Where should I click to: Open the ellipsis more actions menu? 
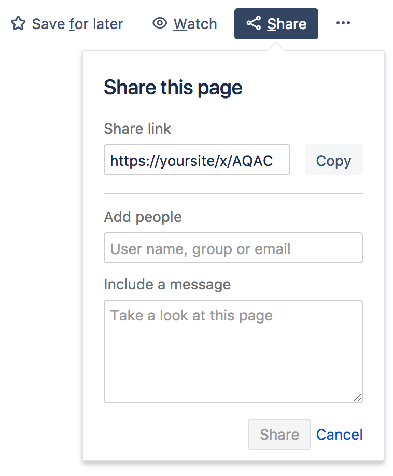pyautogui.click(x=343, y=23)
